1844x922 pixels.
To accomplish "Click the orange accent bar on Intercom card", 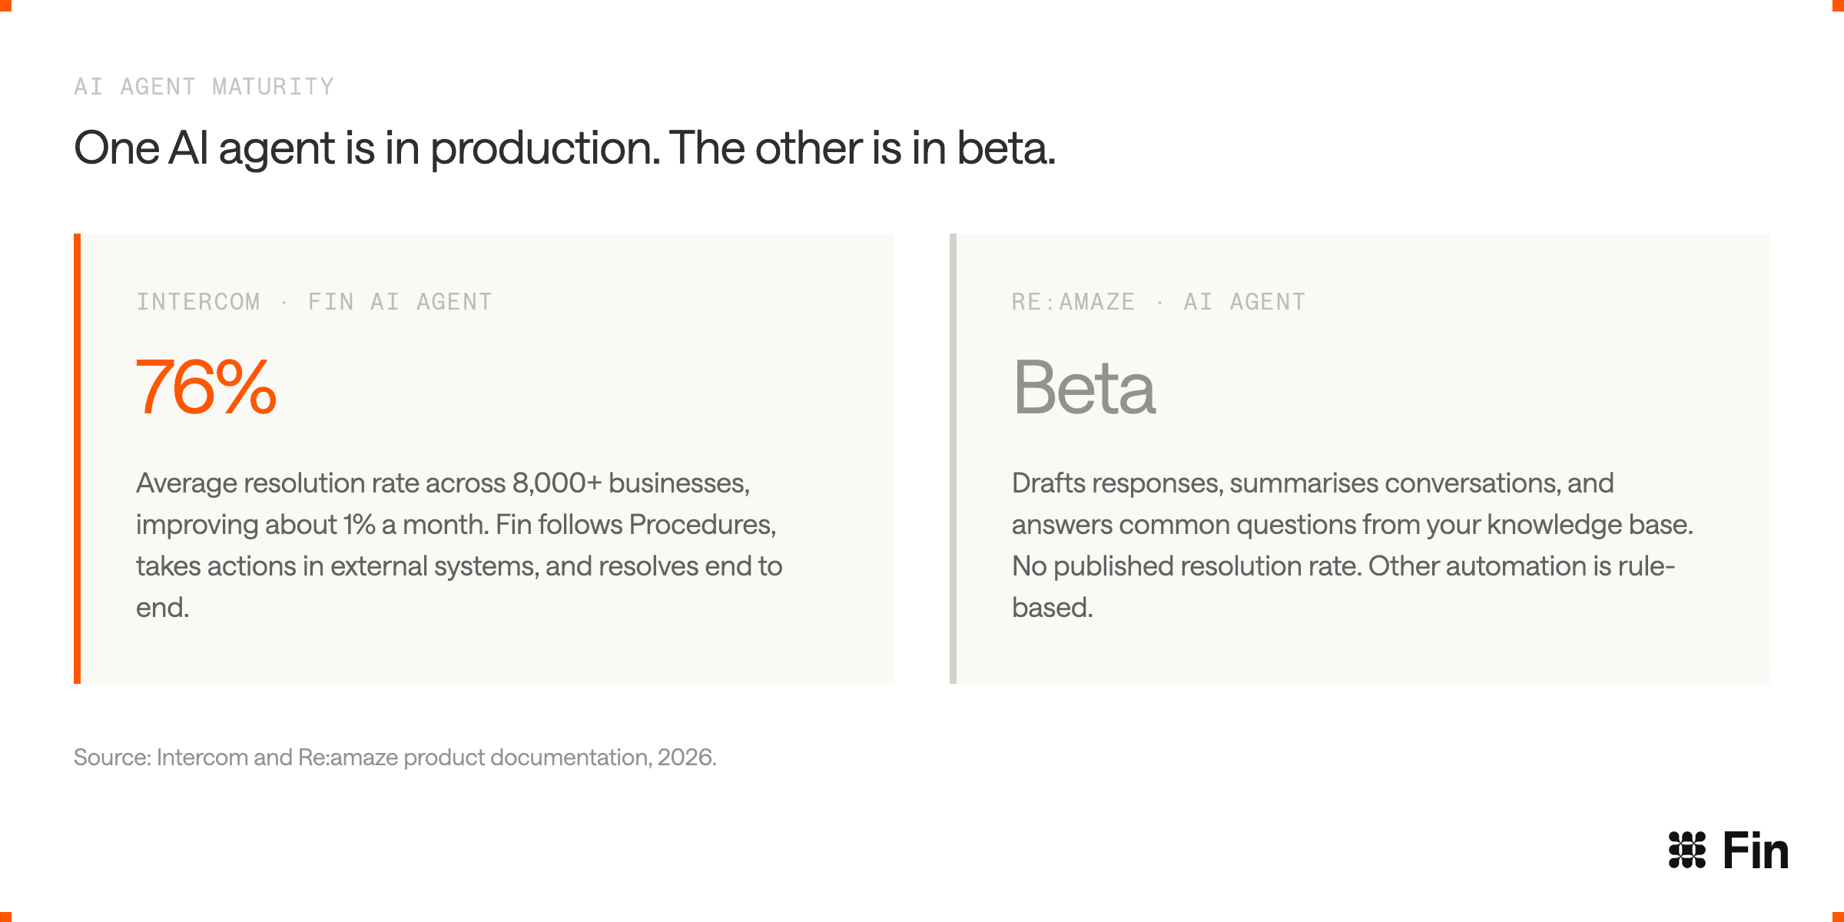I will point(77,459).
